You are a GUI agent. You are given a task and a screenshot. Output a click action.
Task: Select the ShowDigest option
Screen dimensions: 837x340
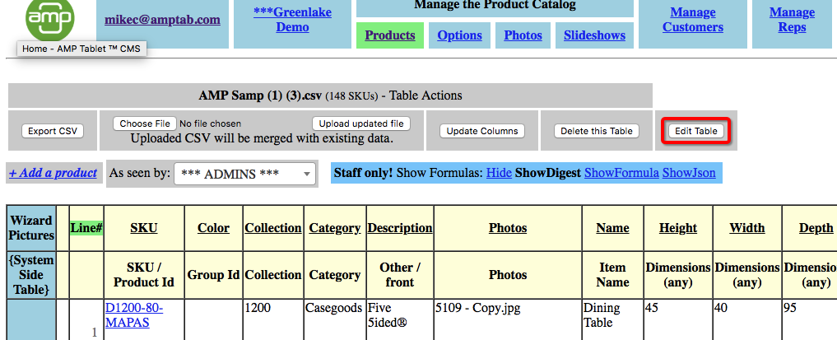tap(547, 173)
